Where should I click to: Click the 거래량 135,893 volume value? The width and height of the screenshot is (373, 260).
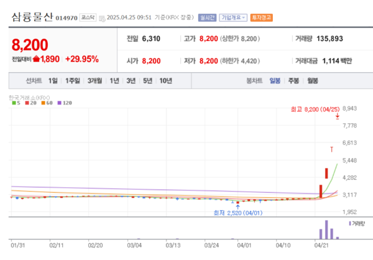click(329, 39)
